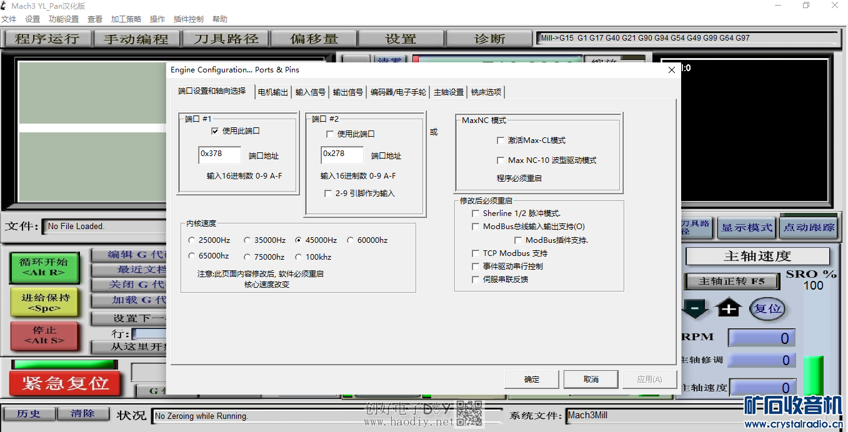Screen dimensions: 848x432
Task: Click the 取消 button
Action: tap(591, 379)
